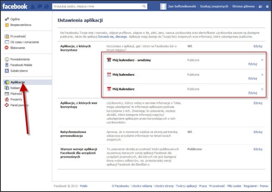Click Utwórz reklamę footer link
The height and width of the screenshot is (192, 272).
point(142,186)
